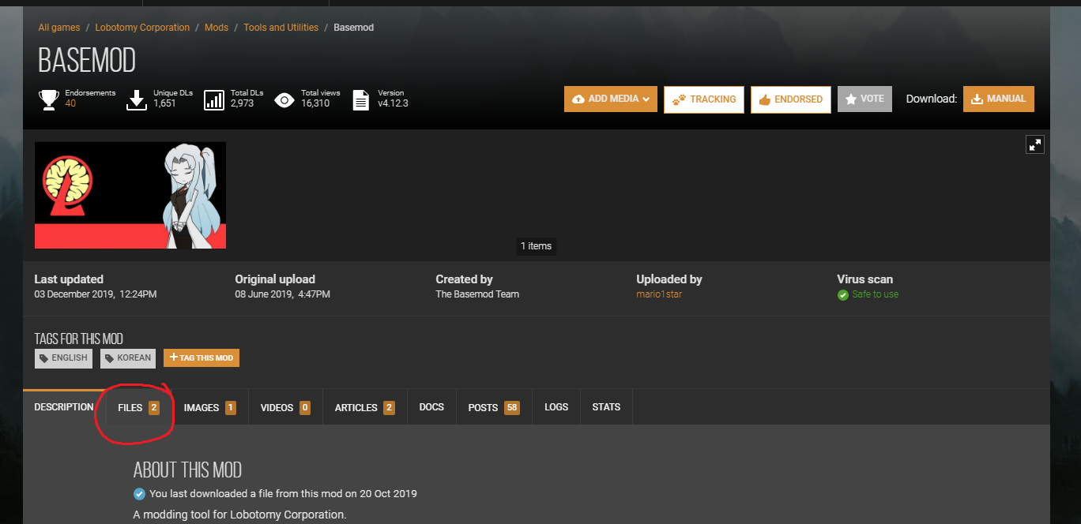The image size is (1081, 524).
Task: Click the green Safe to use checkmark
Action: click(842, 294)
